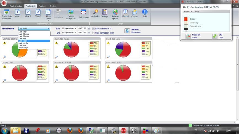Open Settings in the ribbon

(105, 13)
